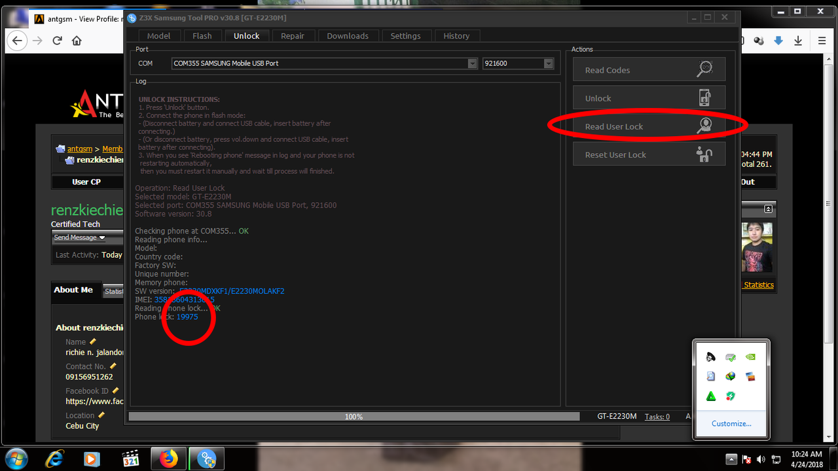Viewport: 838px width, 471px height.
Task: Click the 100% progress bar
Action: pos(354,417)
